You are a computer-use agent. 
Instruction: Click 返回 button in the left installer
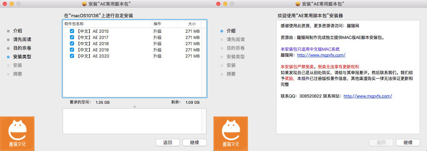point(168,142)
